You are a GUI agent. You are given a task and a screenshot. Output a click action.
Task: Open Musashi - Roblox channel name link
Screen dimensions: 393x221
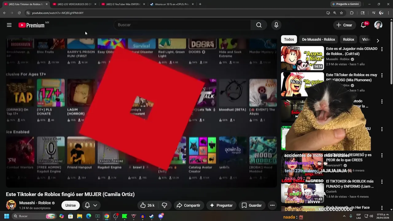point(35,203)
